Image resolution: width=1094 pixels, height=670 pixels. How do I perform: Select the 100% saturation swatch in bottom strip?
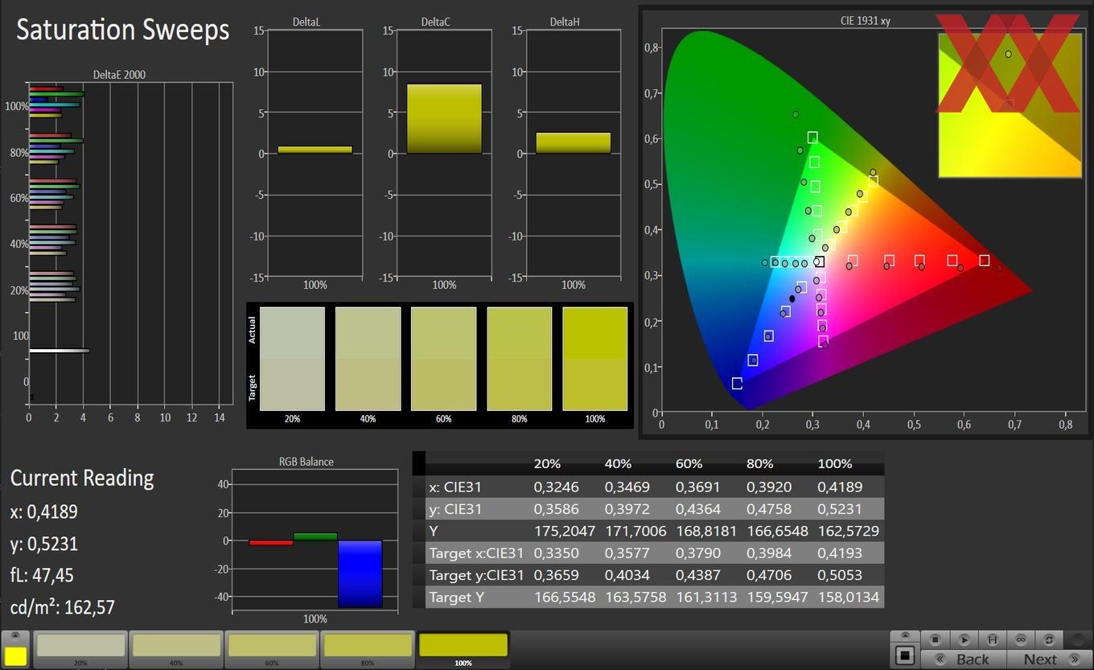(463, 649)
